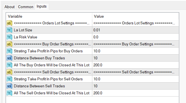This screenshot has height=103, width=186.
Task: Click the icon for All The Sell Orders row
Action: (x=9, y=93)
